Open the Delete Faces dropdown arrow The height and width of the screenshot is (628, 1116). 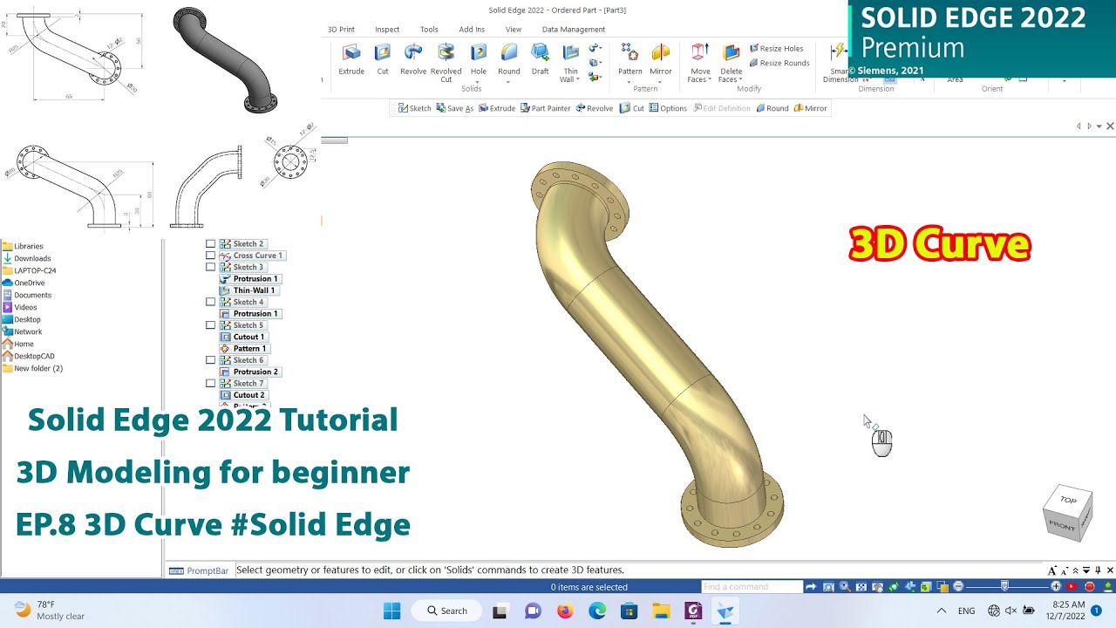click(741, 80)
